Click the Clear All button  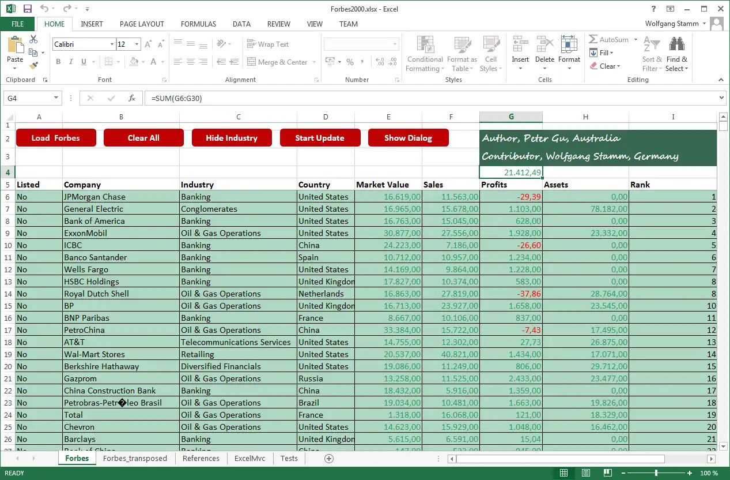(x=143, y=138)
